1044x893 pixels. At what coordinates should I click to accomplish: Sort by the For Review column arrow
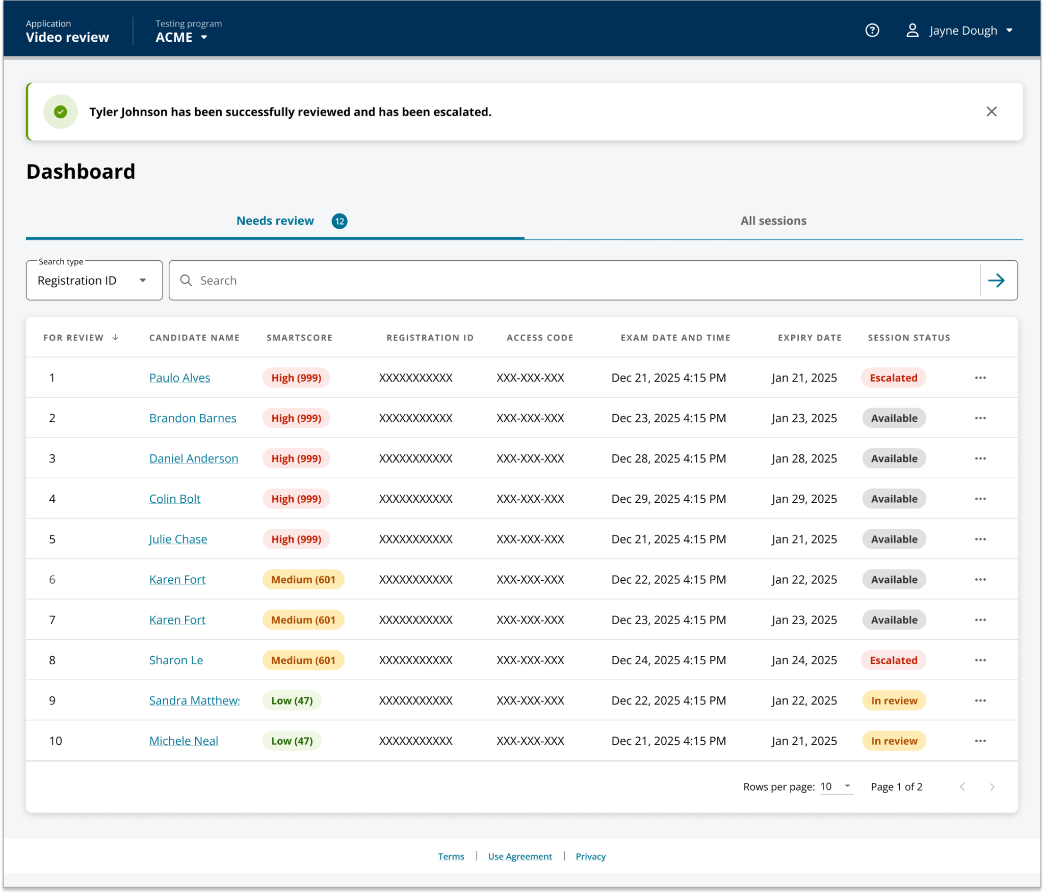pos(116,337)
